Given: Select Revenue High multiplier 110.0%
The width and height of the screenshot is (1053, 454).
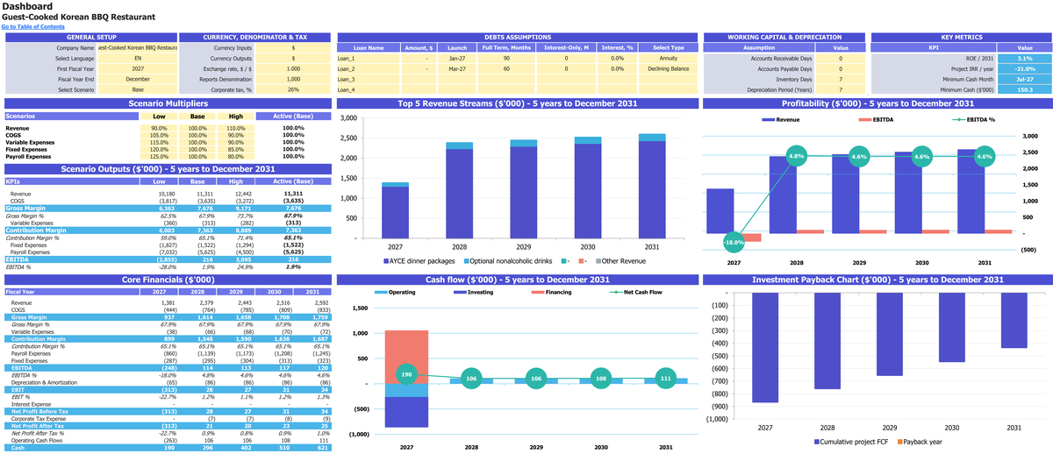Looking at the screenshot, I should pos(235,128).
